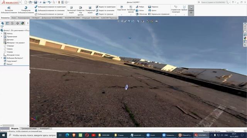This screenshot has height=138, width=247.
Task: Select Материал item in tree
Action: click(14, 43)
